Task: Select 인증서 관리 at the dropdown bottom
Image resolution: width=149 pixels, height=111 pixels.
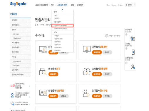Action: pyautogui.click(x=58, y=50)
